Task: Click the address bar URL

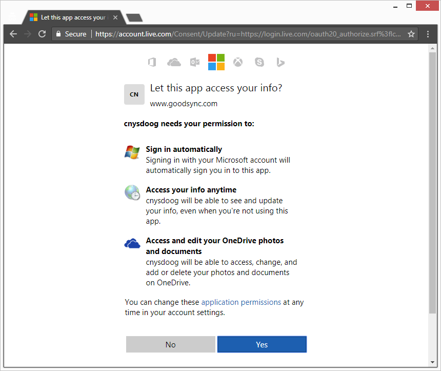Action: (246, 34)
